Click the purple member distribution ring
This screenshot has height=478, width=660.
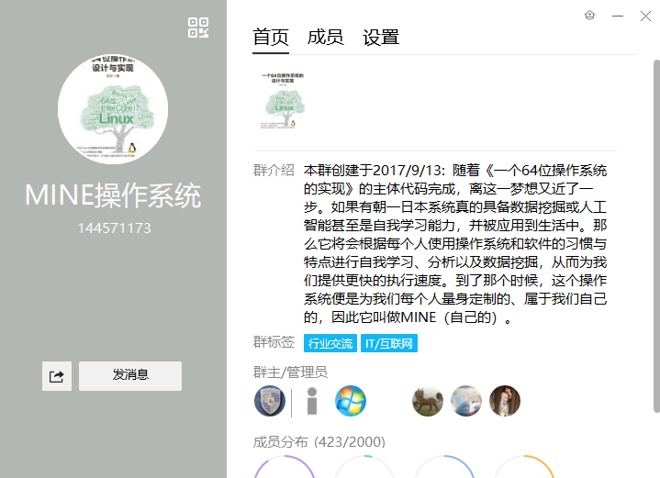[285, 467]
